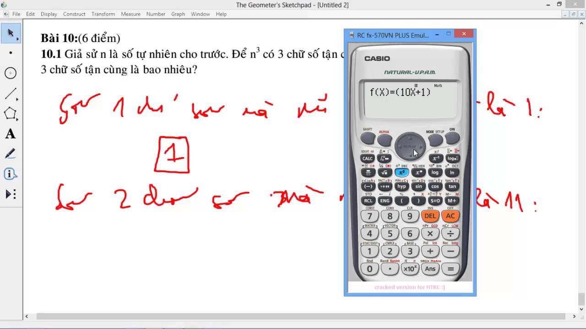Click the calculator log key
This screenshot has width=586, height=329.
pyautogui.click(x=435, y=173)
